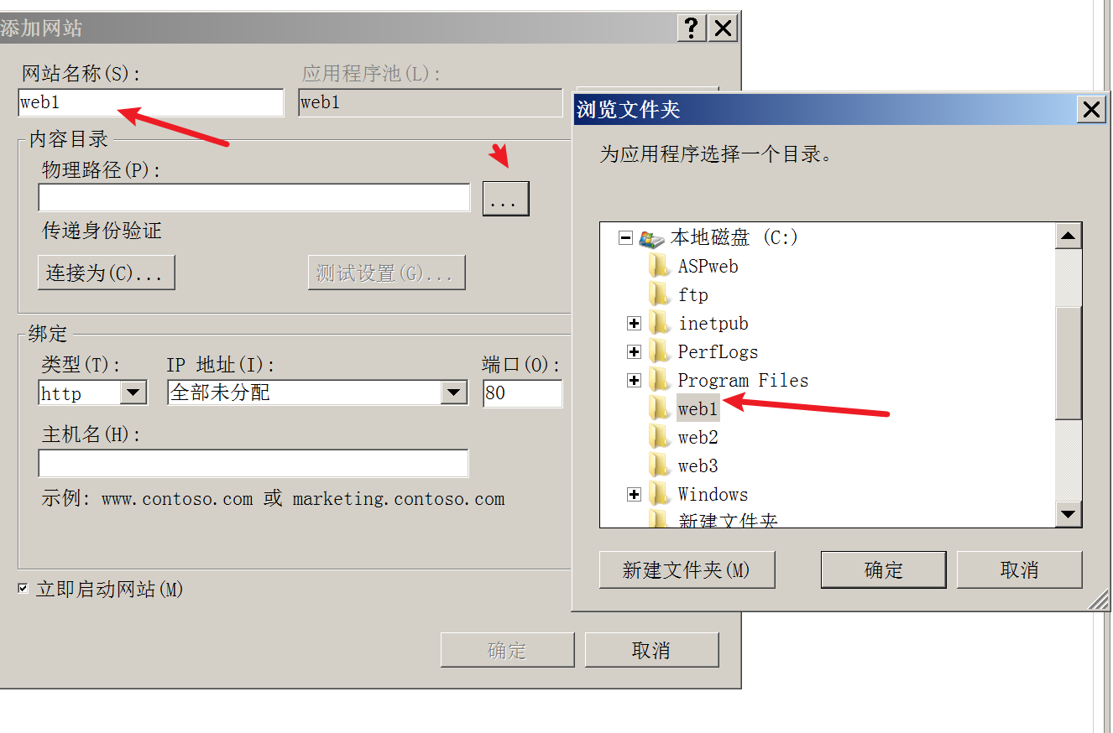Click 确定 in the browse folder dialog
The height and width of the screenshot is (733, 1113).
(x=883, y=570)
